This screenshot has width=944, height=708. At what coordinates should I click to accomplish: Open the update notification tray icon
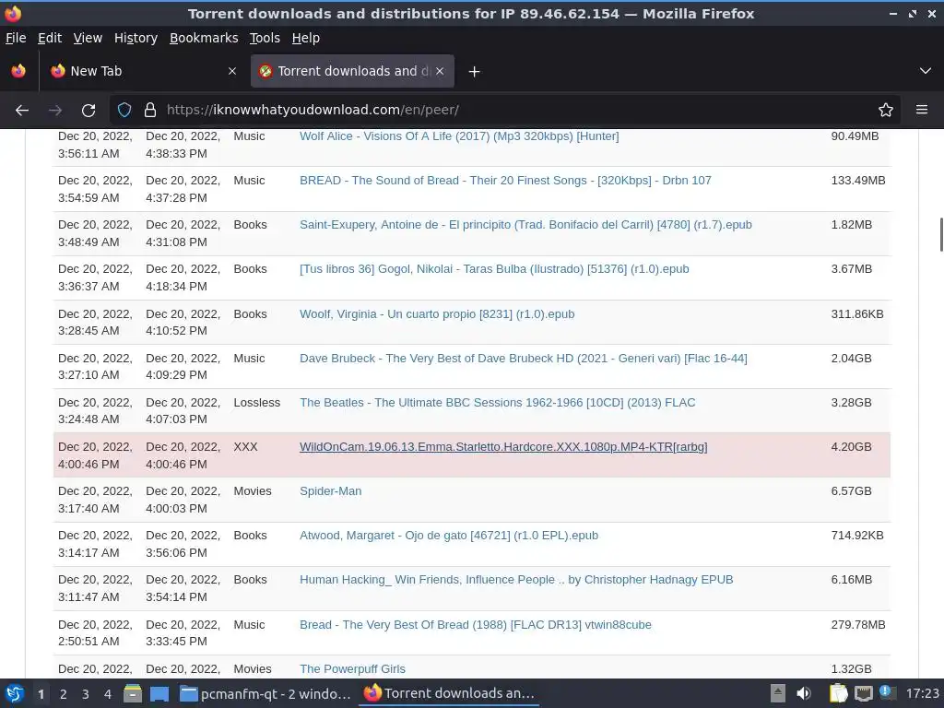887,692
